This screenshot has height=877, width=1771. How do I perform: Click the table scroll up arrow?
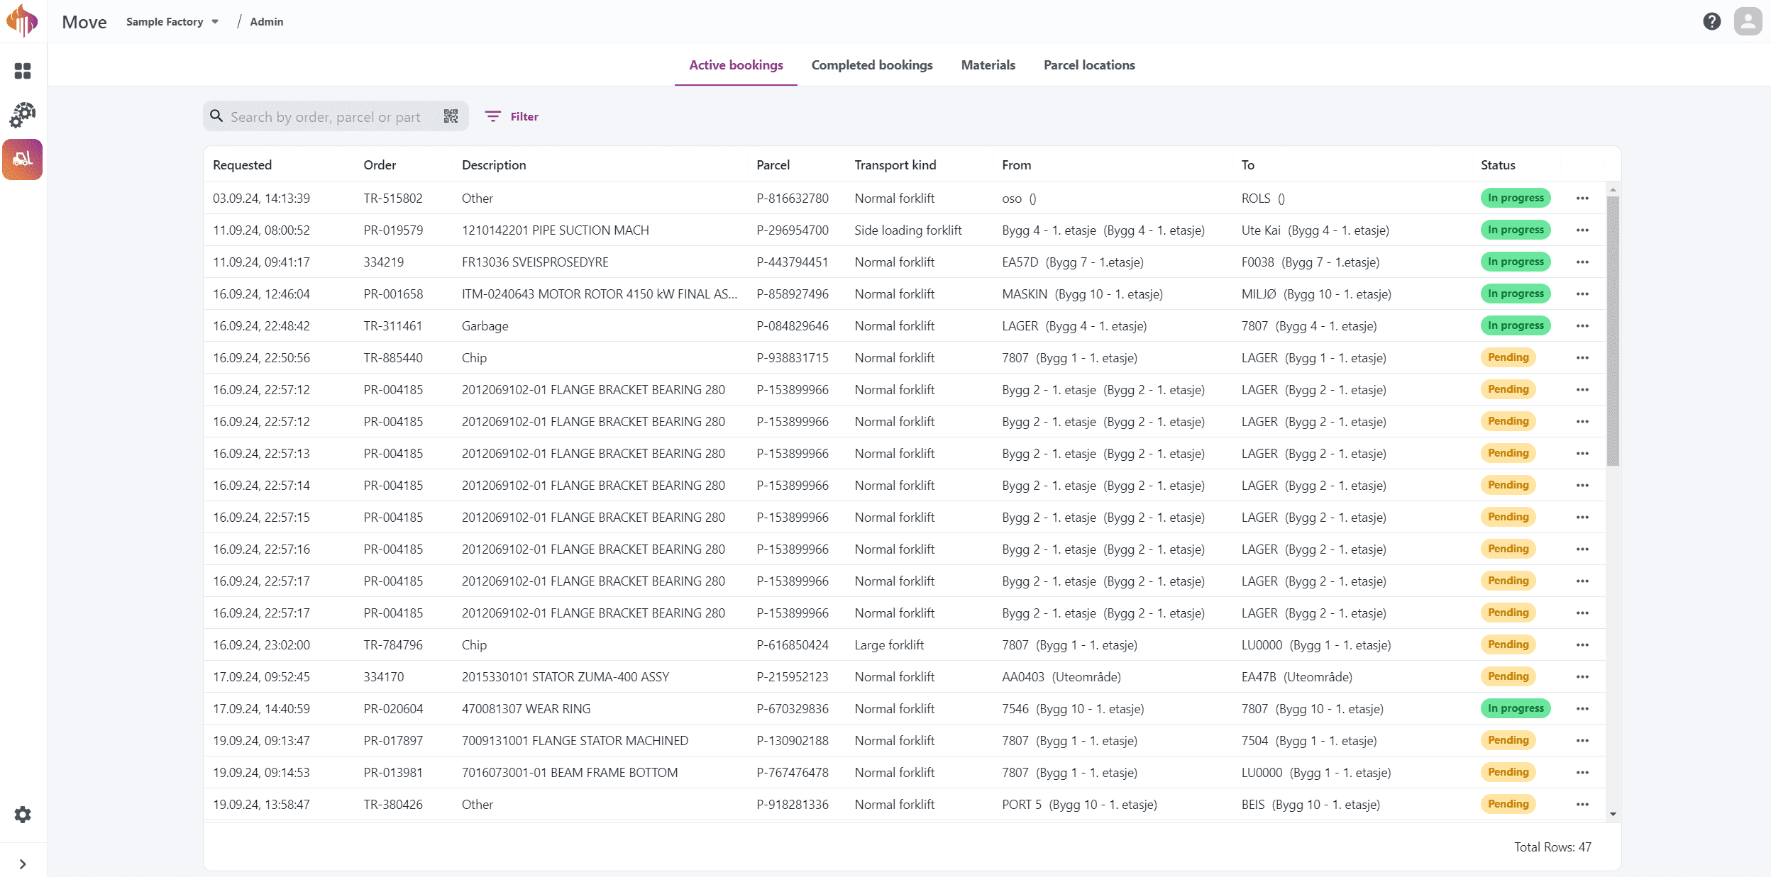point(1613,189)
